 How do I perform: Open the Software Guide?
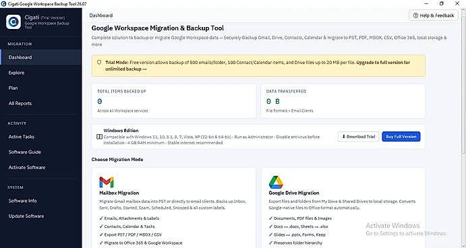tap(40, 152)
